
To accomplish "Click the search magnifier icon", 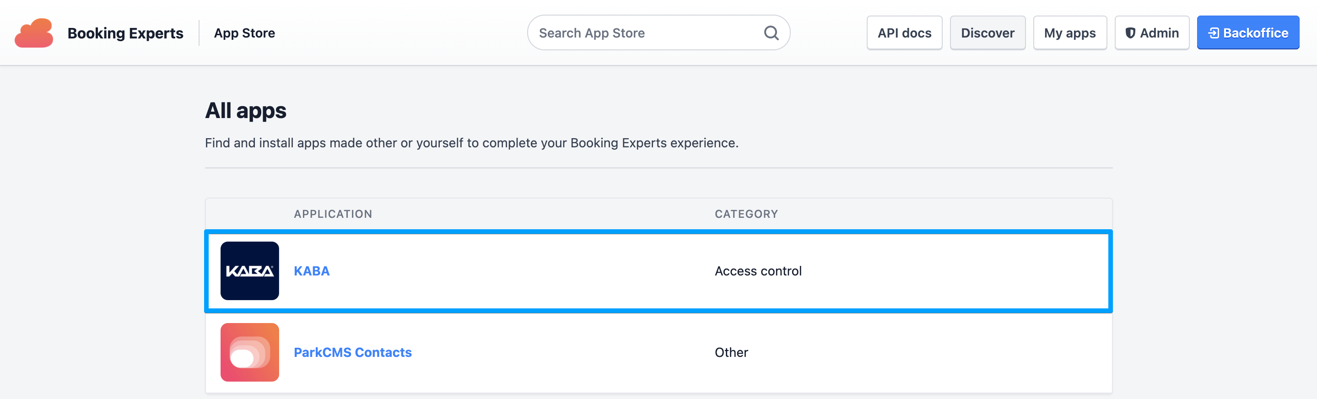I will point(771,33).
